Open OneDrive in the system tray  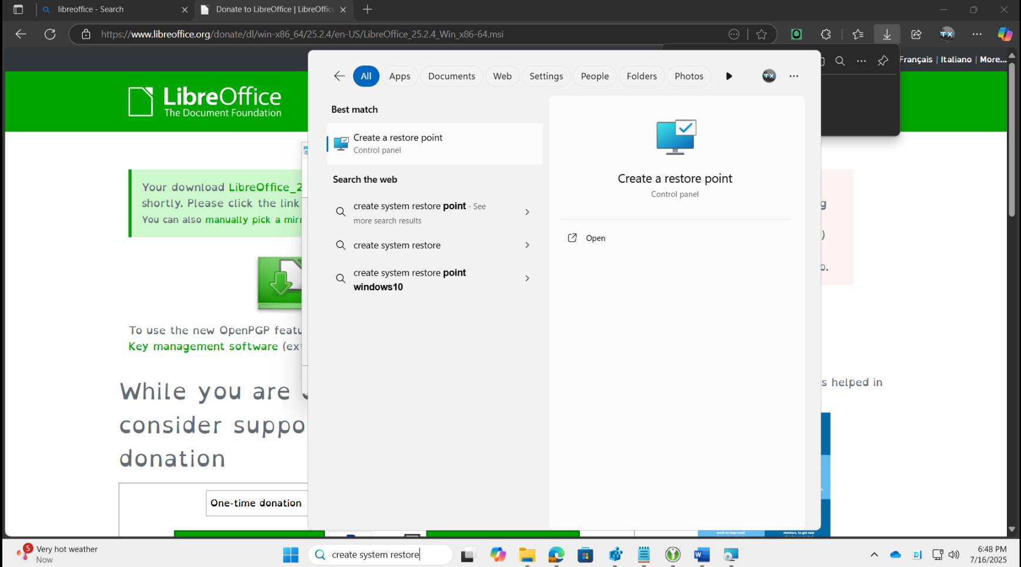point(895,555)
